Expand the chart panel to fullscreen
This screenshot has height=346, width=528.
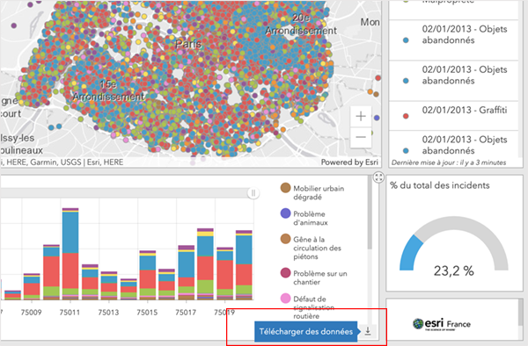378,177
